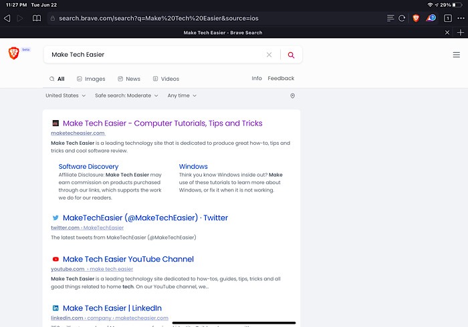Open the maketecheasier.com URL link
The width and height of the screenshot is (468, 327).
click(78, 133)
